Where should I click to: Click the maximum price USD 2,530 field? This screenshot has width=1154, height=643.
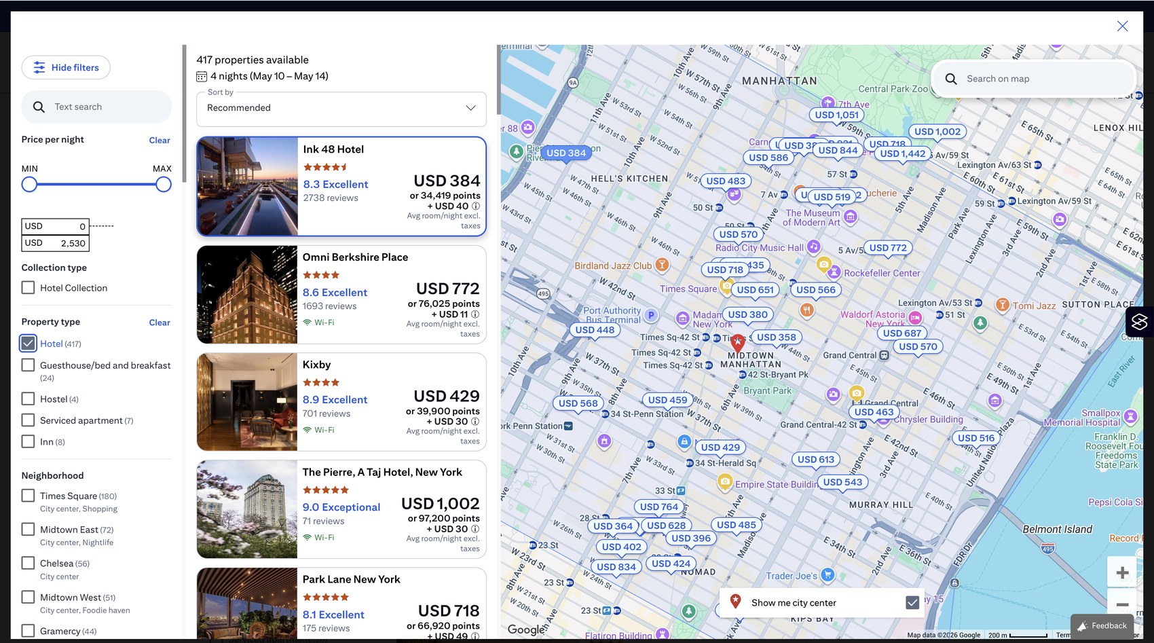(x=55, y=243)
